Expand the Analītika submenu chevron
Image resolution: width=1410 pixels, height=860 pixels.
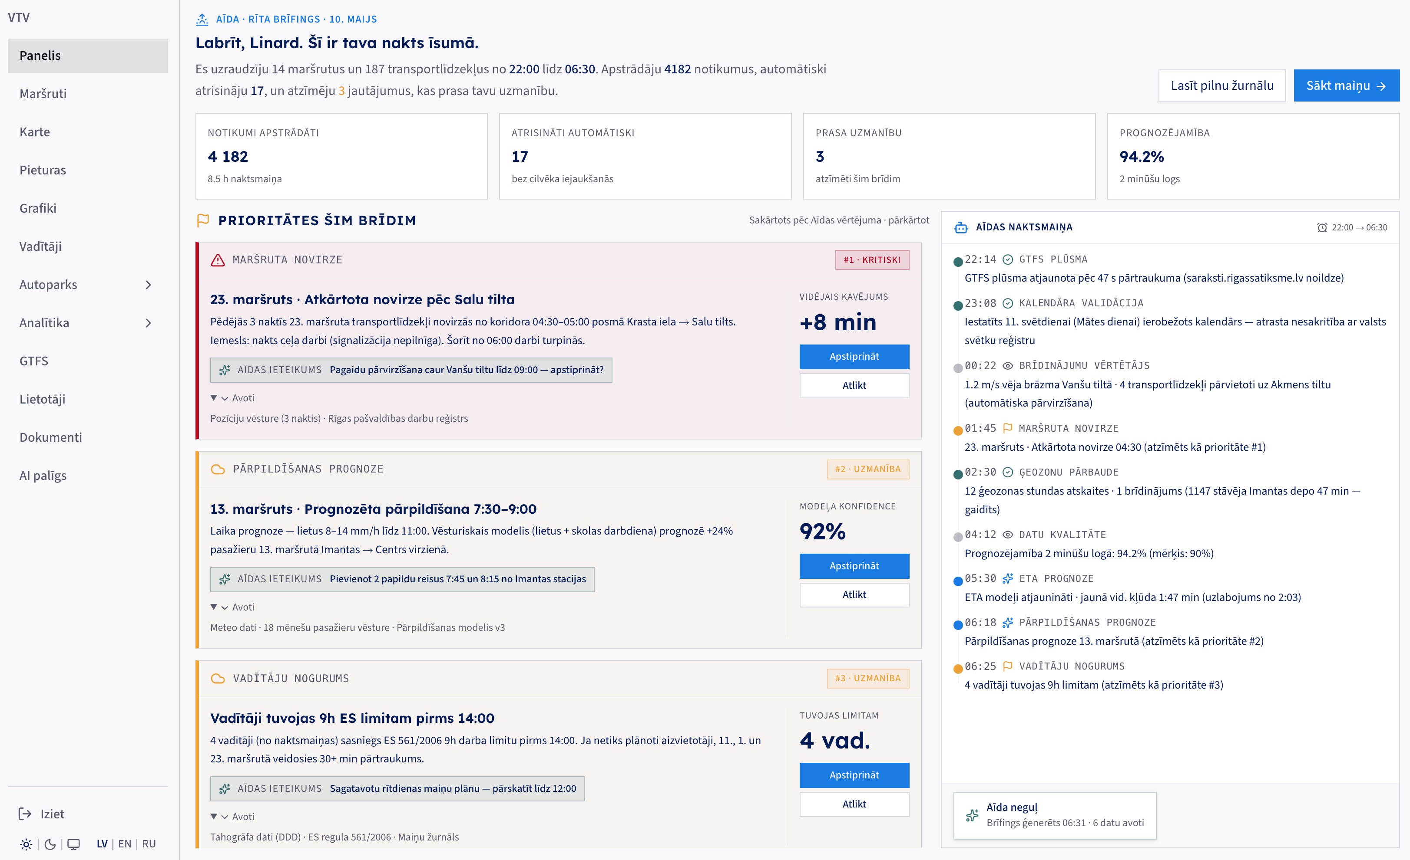(x=148, y=323)
